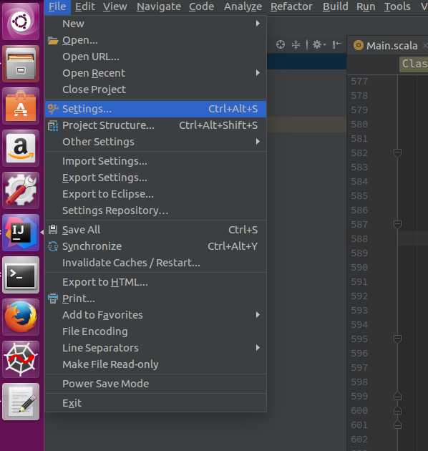The width and height of the screenshot is (428, 451).
Task: Click the Print printer icon in menu
Action: pyautogui.click(x=53, y=299)
